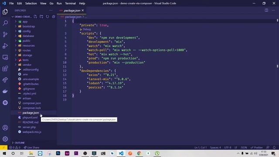Open the system tray hidden icons arrow
Image resolution: width=279 pixels, height=157 pixels.
[x=238, y=153]
